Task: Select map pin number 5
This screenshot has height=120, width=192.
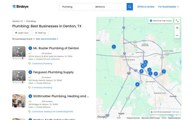Action: point(145,62)
